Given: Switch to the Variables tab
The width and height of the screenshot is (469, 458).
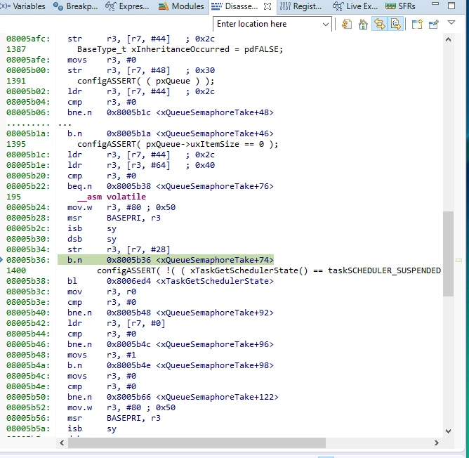Looking at the screenshot, I should point(22,6).
